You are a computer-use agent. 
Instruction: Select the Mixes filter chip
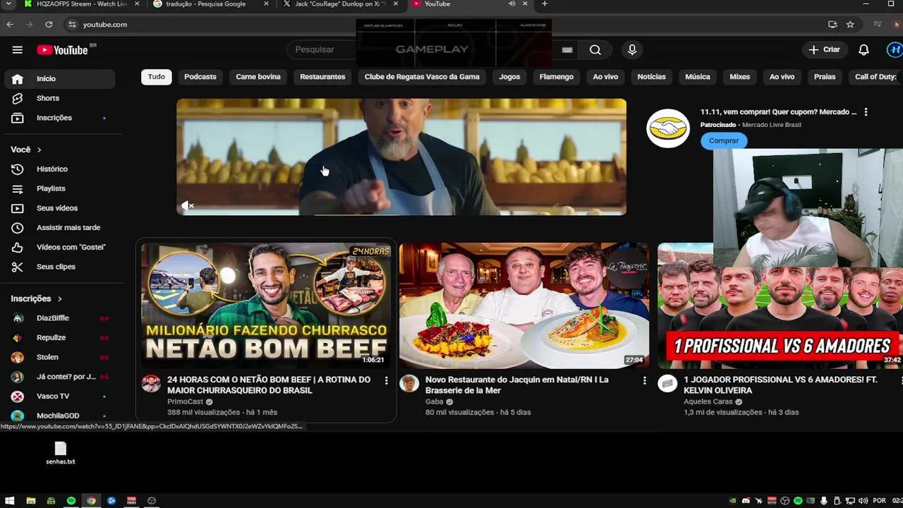click(739, 77)
